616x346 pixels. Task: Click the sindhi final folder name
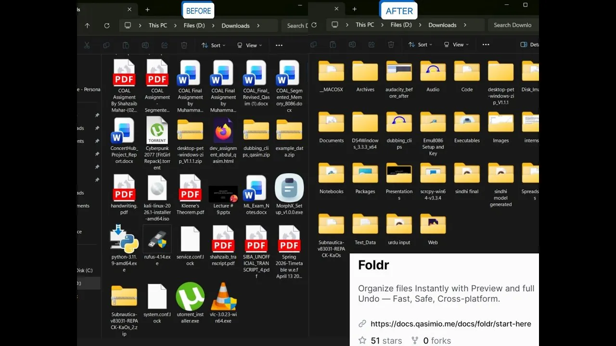pyautogui.click(x=467, y=192)
